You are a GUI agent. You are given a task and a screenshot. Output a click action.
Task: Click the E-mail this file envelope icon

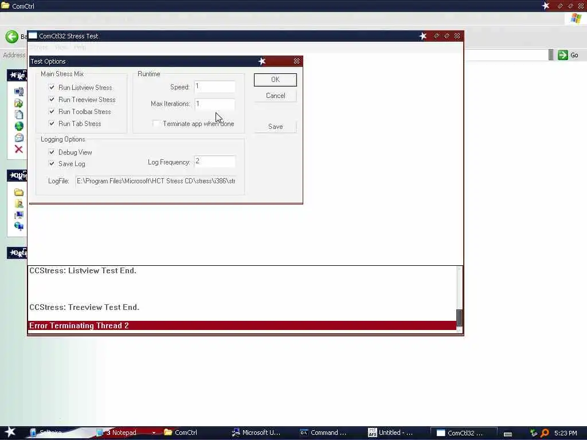click(19, 137)
